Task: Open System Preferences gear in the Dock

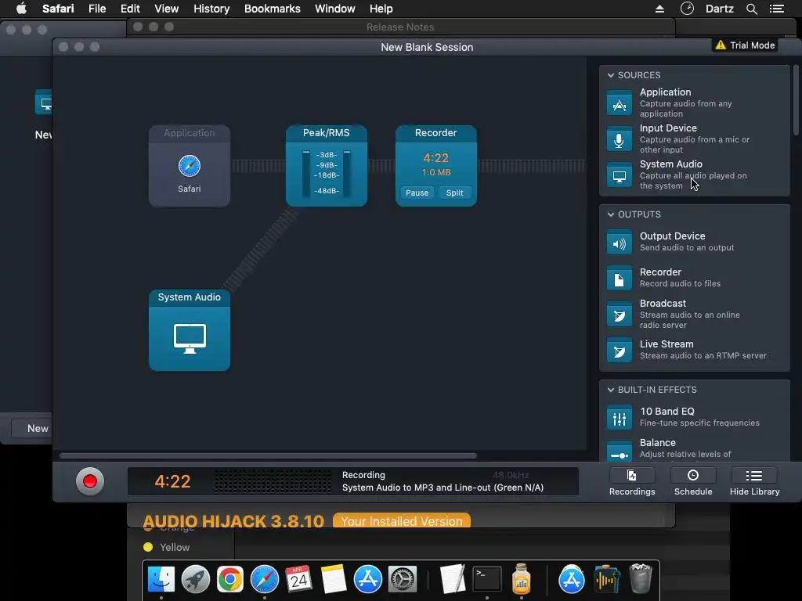Action: (x=403, y=579)
